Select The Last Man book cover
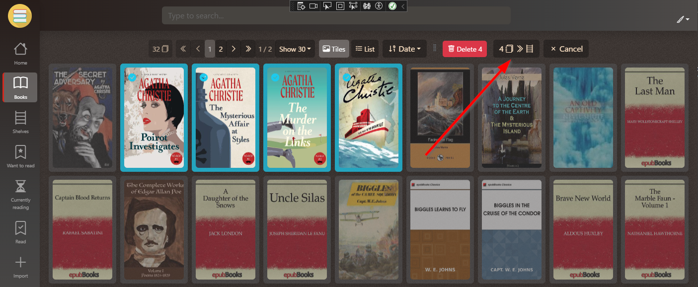This screenshot has width=698, height=287. tap(655, 118)
